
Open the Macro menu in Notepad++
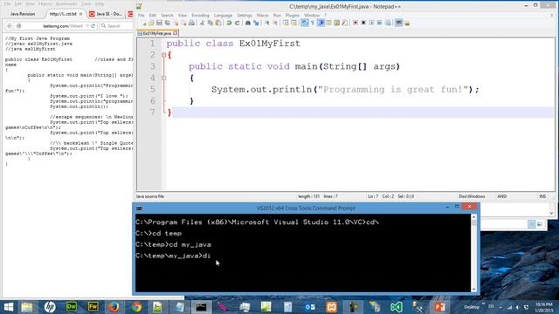click(262, 16)
